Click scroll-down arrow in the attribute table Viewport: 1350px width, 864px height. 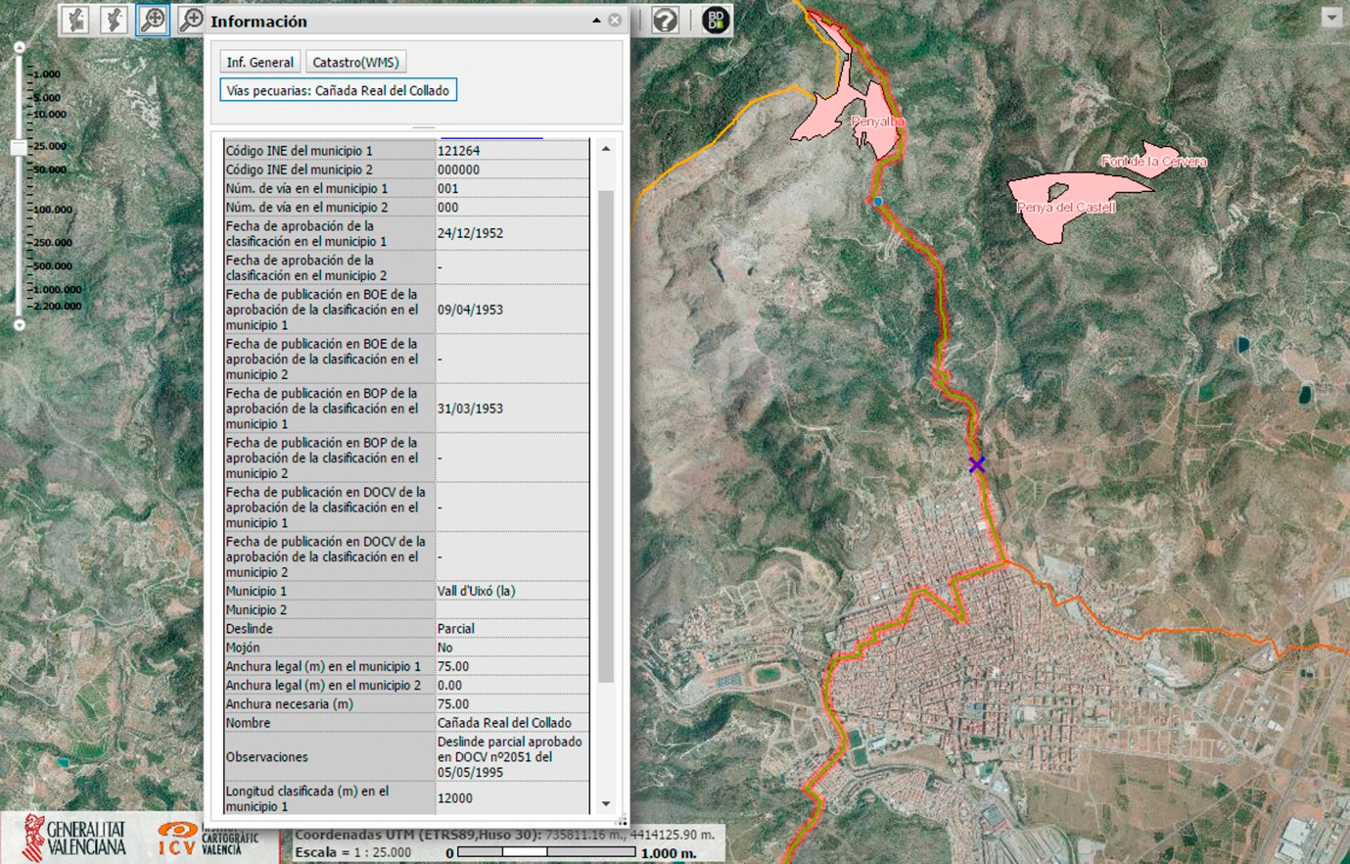606,803
